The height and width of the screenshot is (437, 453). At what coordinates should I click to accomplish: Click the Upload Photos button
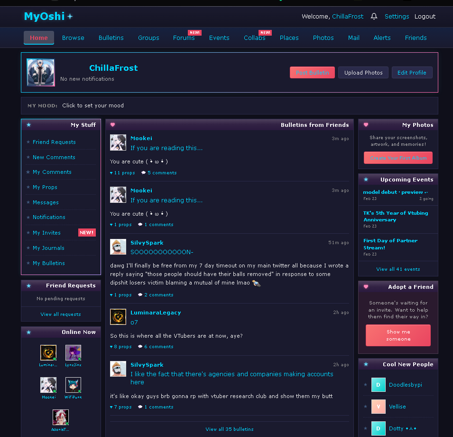click(x=363, y=73)
